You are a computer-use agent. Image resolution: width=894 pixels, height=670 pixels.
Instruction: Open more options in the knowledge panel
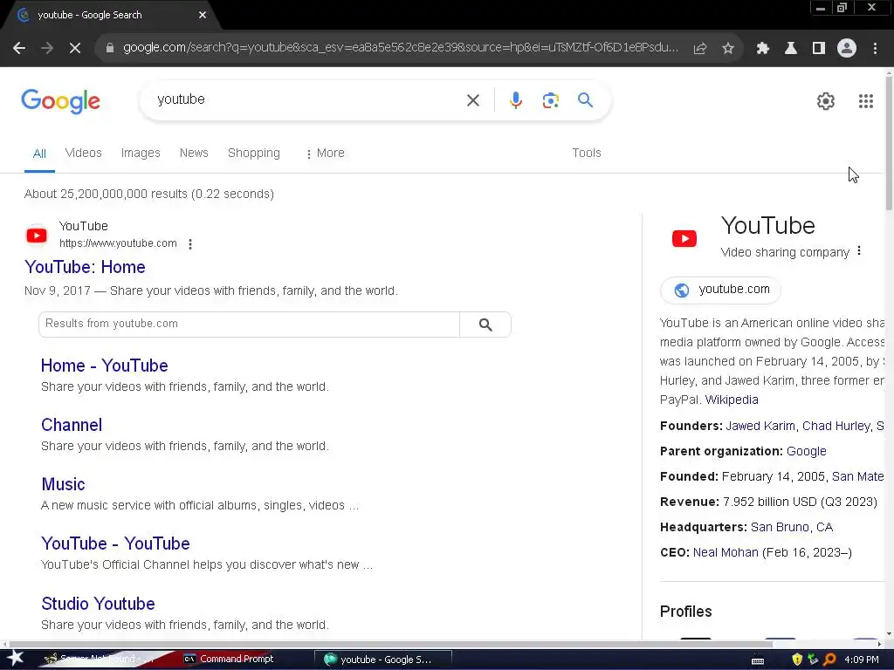click(x=859, y=251)
